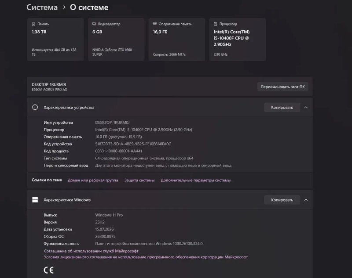Click Пакет интерфейса компонентов Windows value
The height and width of the screenshot is (278, 352).
tap(149, 244)
